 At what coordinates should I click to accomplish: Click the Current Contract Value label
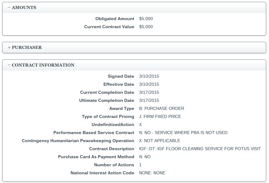pyautogui.click(x=109, y=27)
